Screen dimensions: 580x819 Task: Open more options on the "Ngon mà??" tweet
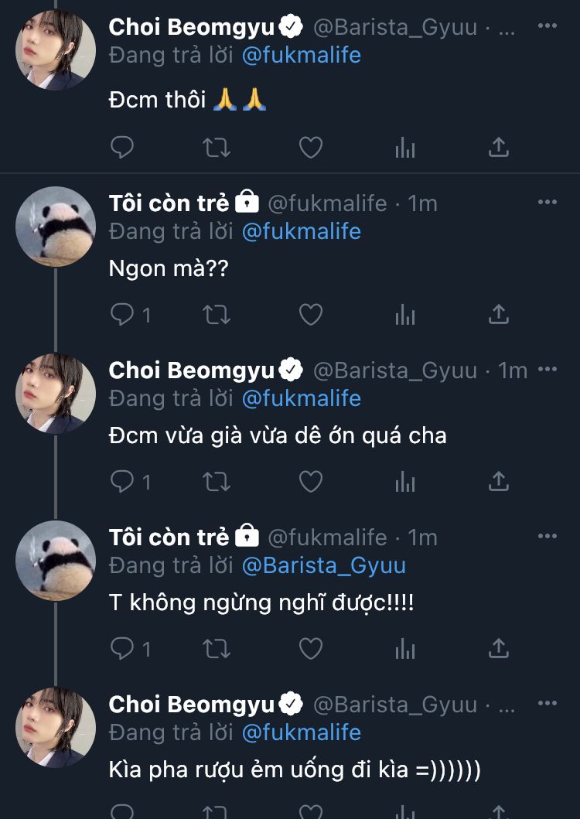click(548, 203)
